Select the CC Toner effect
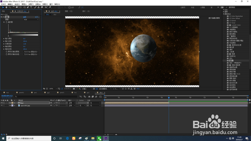The height and width of the screenshot is (141, 251). point(232,23)
